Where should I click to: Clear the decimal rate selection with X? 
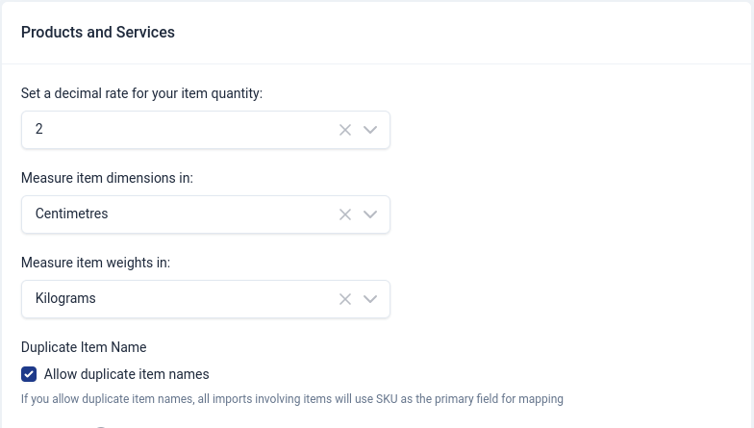(x=345, y=130)
